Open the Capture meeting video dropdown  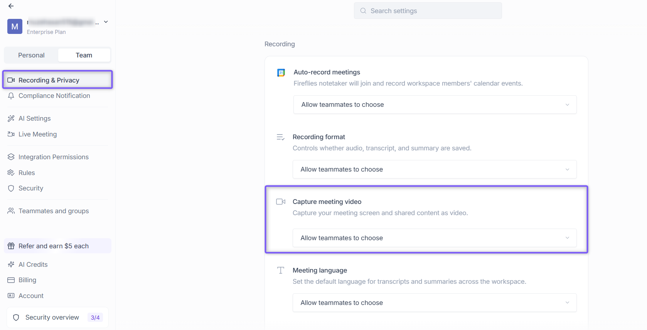[435, 238]
